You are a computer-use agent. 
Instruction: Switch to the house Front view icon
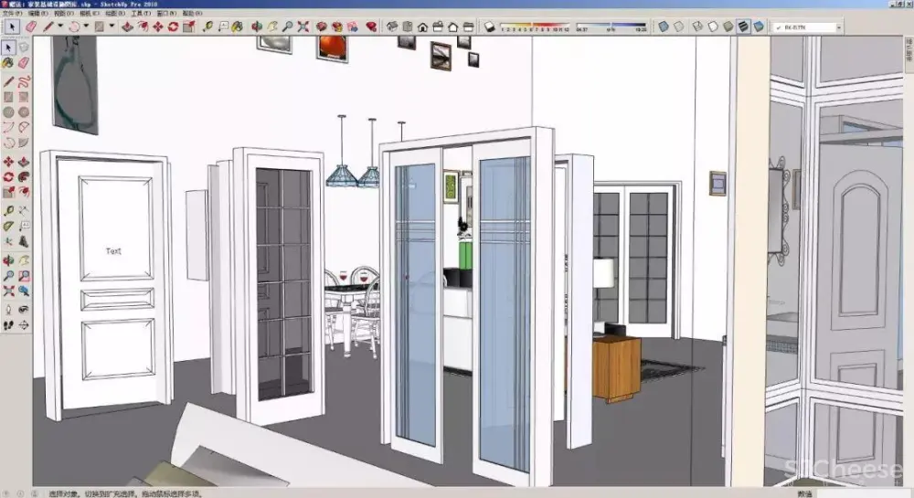(422, 26)
